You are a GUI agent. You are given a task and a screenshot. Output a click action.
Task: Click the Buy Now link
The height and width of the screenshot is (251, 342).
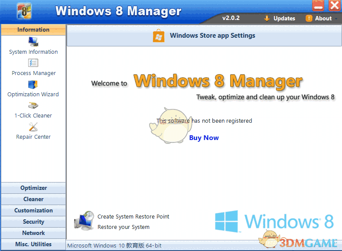coord(204,138)
